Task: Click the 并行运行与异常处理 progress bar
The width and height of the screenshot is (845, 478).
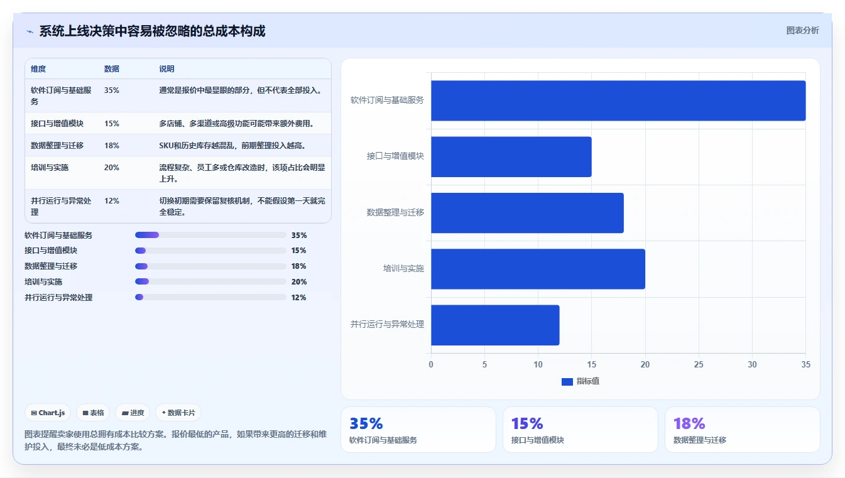Action: point(210,298)
